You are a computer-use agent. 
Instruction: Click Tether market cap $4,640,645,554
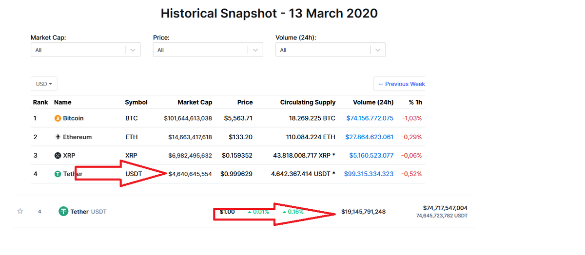click(x=190, y=174)
